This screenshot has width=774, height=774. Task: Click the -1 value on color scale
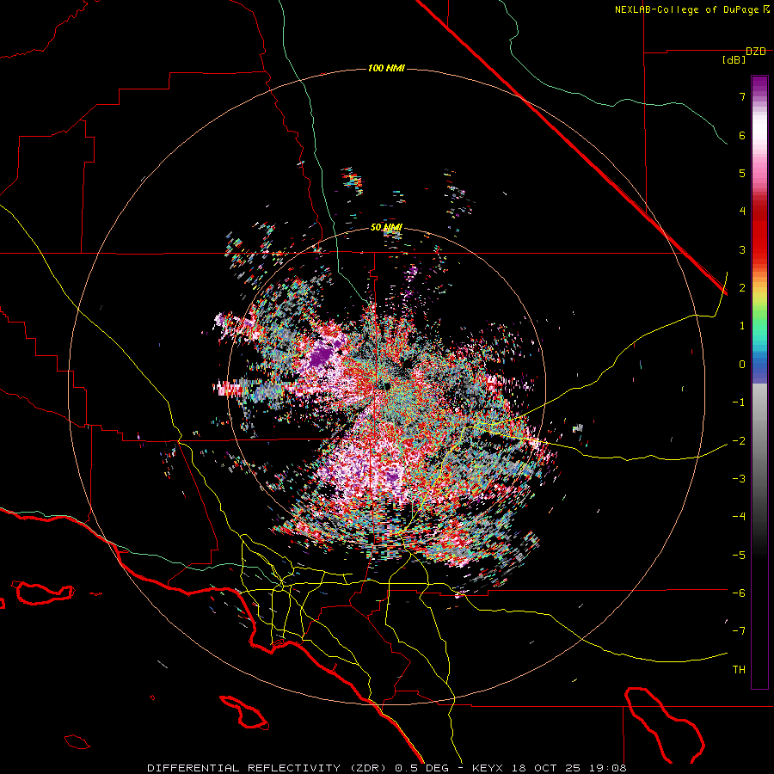739,402
